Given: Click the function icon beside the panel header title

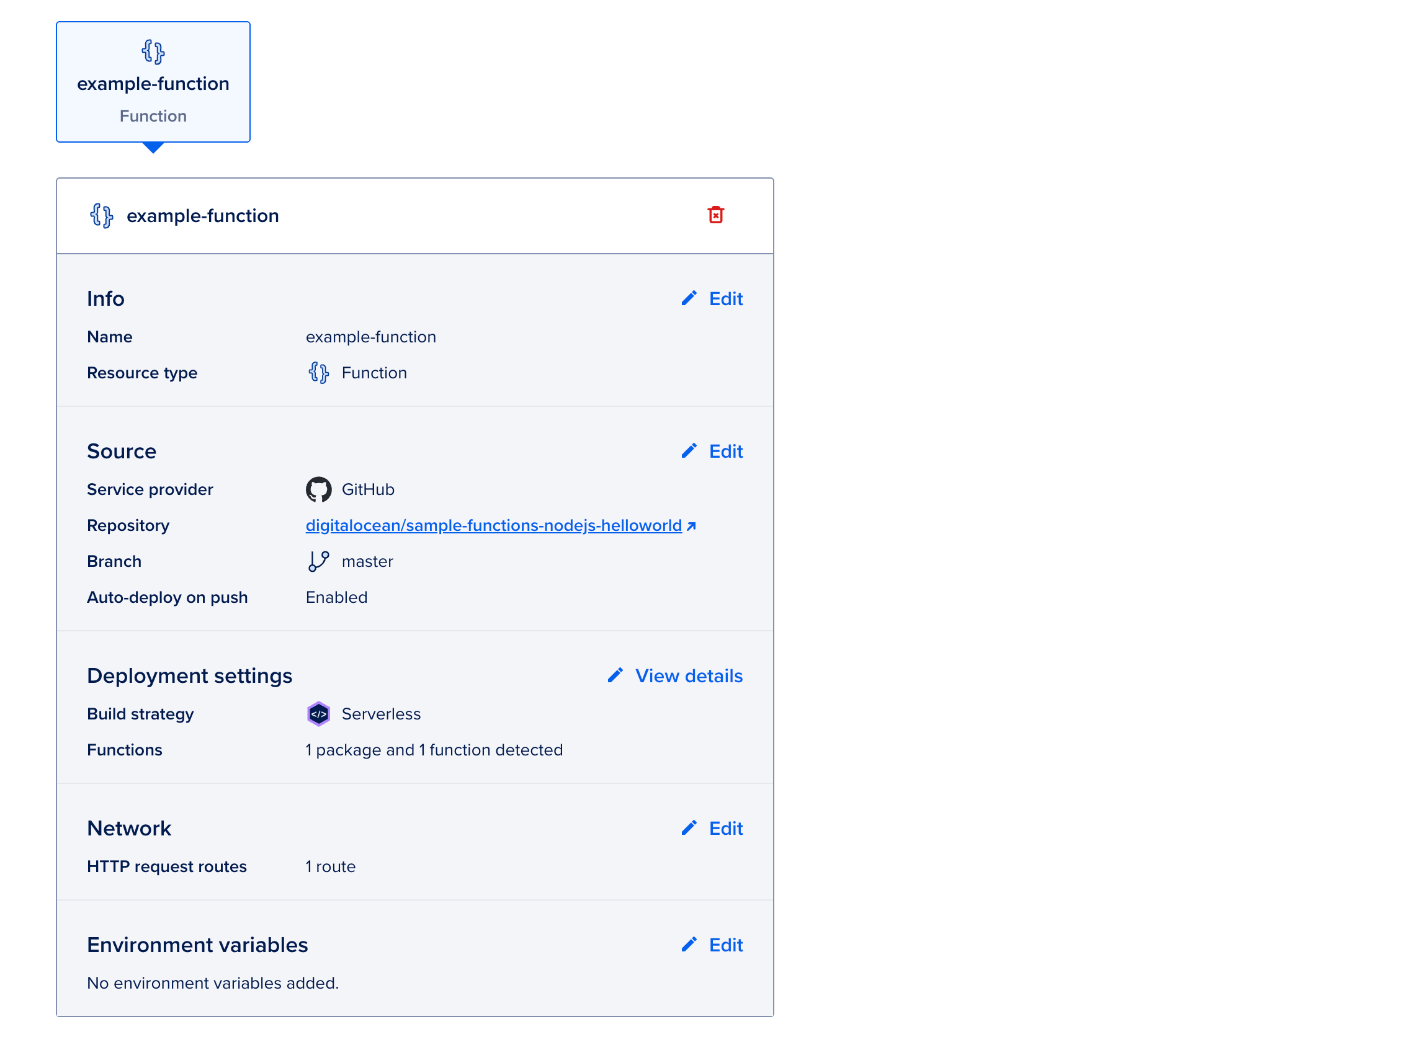Looking at the screenshot, I should [101, 216].
